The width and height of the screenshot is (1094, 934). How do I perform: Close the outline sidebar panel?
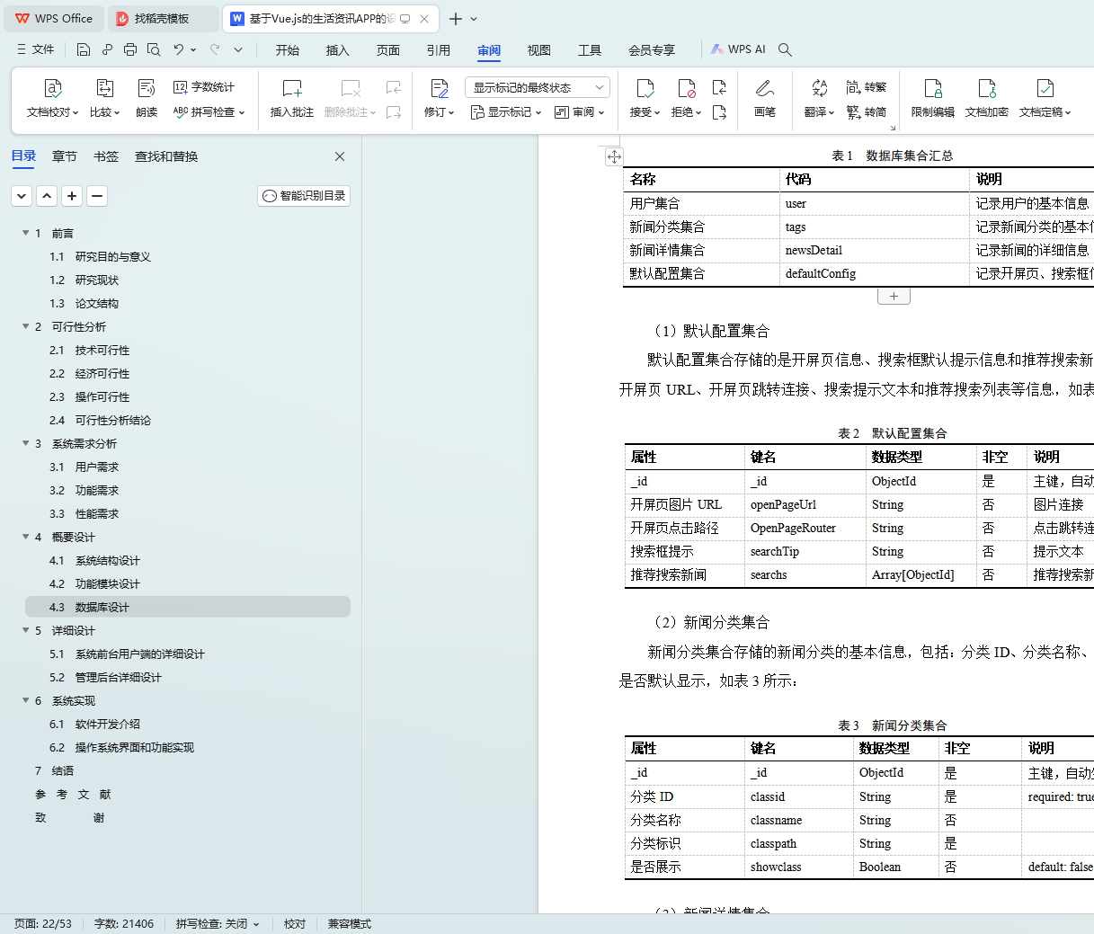pyautogui.click(x=340, y=156)
